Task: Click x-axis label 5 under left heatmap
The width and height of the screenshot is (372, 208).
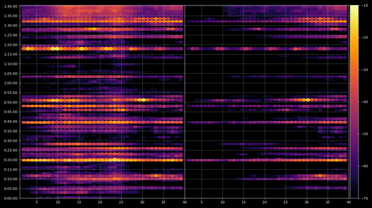Action: (x=37, y=202)
